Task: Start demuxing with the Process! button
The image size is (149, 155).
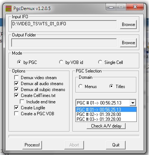Action: coord(32,145)
